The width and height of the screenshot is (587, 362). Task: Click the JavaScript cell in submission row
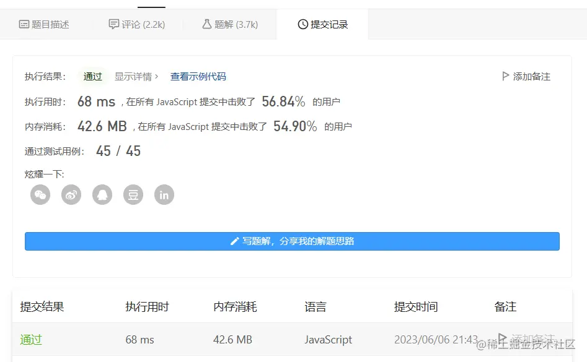329,340
